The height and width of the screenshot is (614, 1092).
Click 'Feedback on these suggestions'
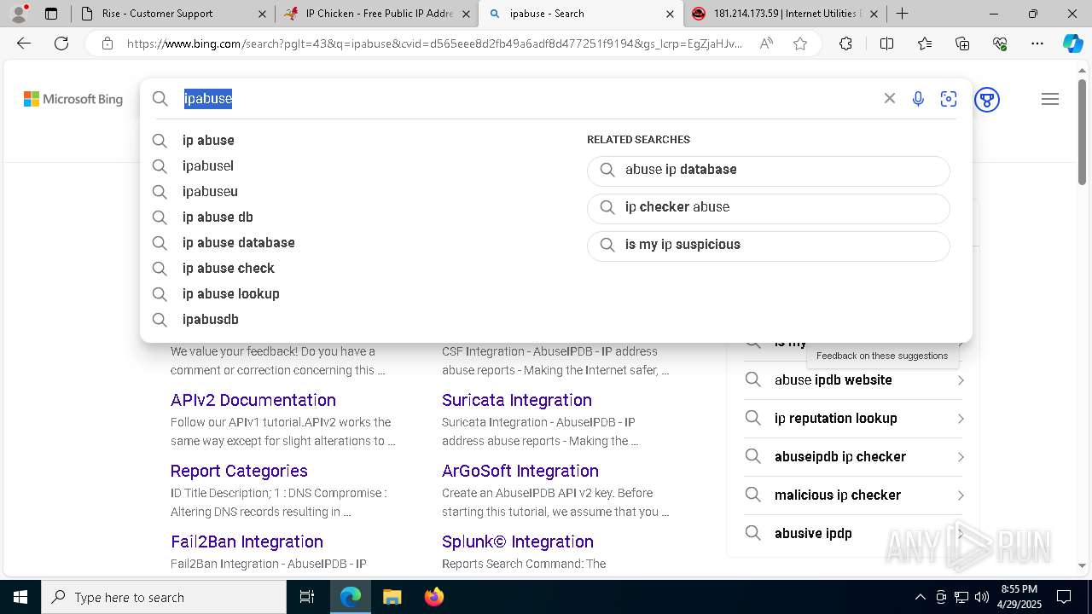[x=882, y=356]
